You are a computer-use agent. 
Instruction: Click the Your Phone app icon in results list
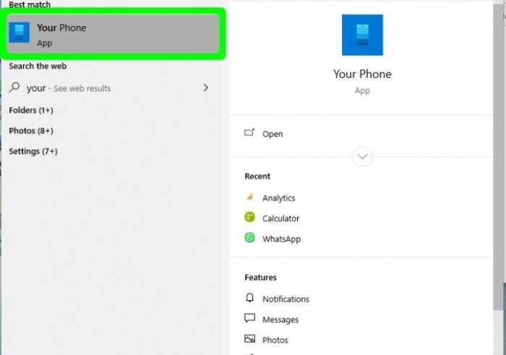19,33
